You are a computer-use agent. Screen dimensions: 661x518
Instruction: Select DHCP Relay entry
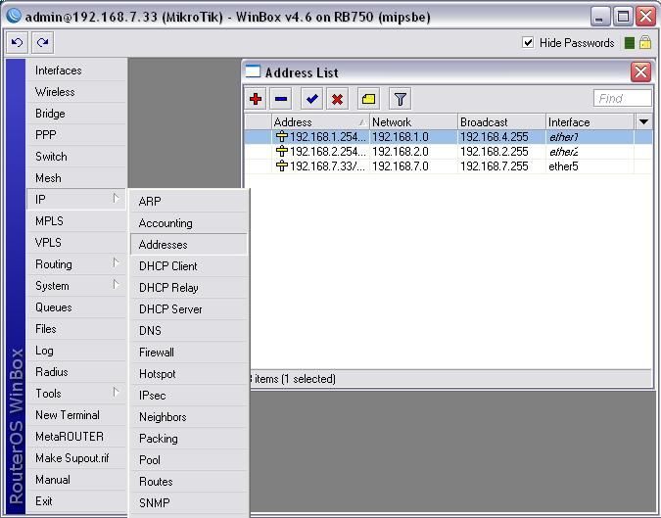tap(189, 288)
